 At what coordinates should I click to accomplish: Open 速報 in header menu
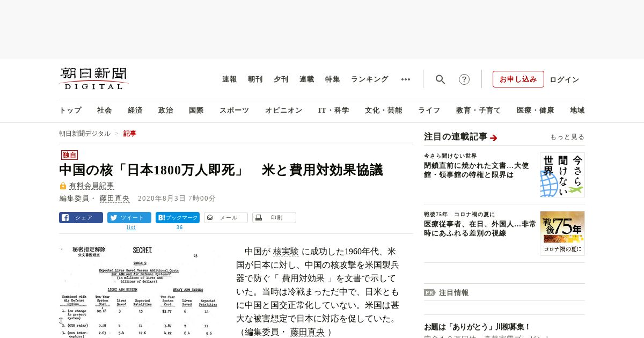point(230,79)
